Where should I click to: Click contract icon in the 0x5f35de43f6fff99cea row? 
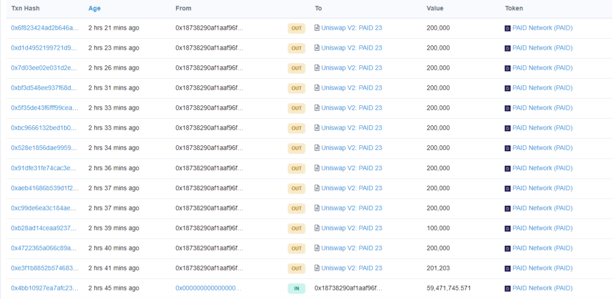317,108
